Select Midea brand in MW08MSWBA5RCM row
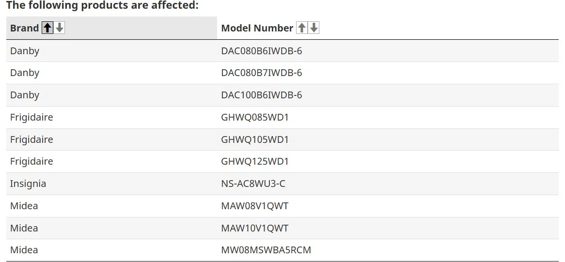The height and width of the screenshot is (262, 565). pyautogui.click(x=24, y=250)
